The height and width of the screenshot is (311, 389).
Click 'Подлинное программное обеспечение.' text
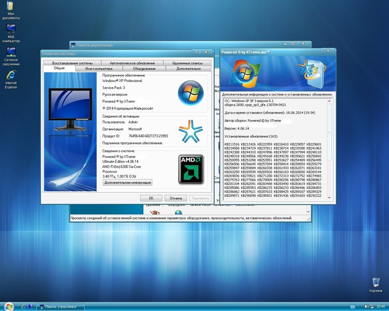pyautogui.click(x=133, y=143)
